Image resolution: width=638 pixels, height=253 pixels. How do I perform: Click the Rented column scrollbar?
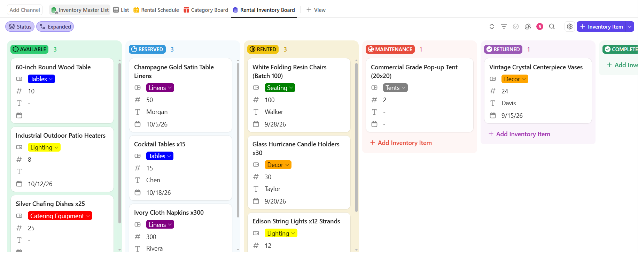[356, 137]
